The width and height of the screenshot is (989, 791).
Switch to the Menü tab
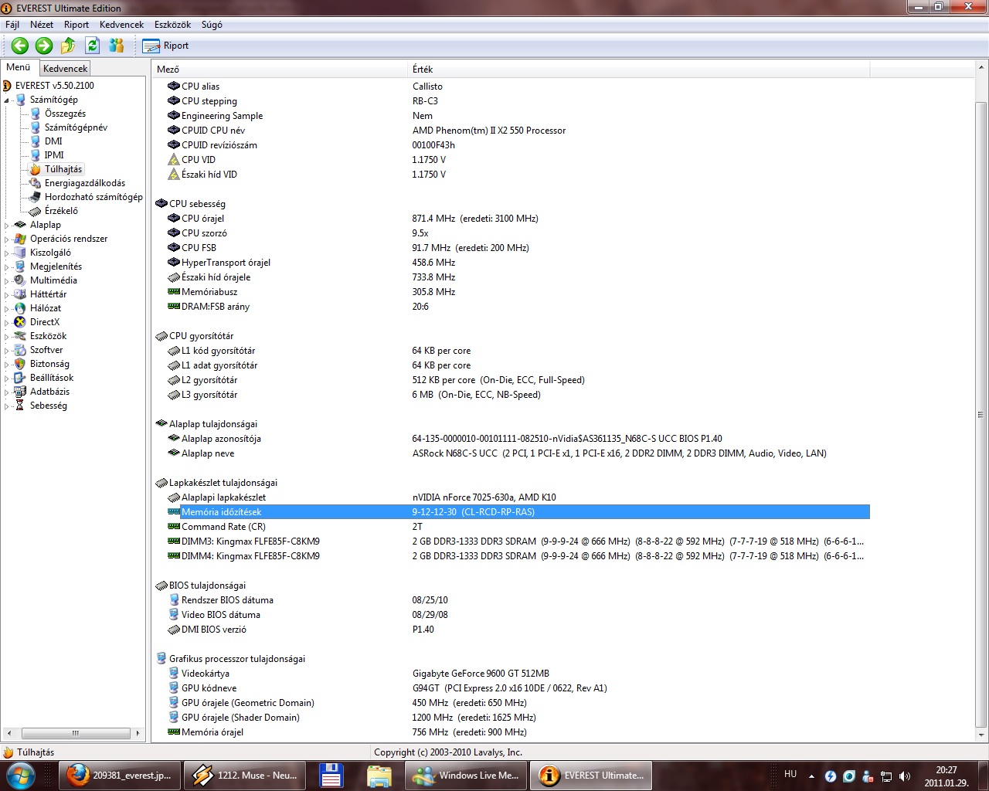19,67
